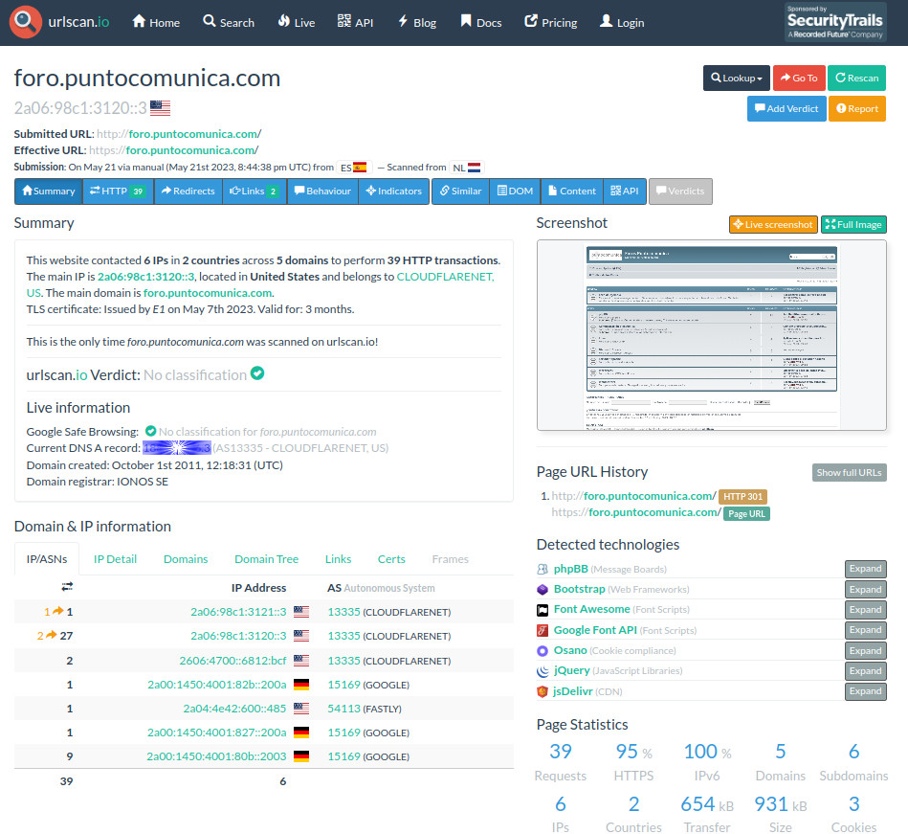Screen dimensions: 908x834
Task: Click the urlscan.io magnifier logo
Action: (x=26, y=22)
